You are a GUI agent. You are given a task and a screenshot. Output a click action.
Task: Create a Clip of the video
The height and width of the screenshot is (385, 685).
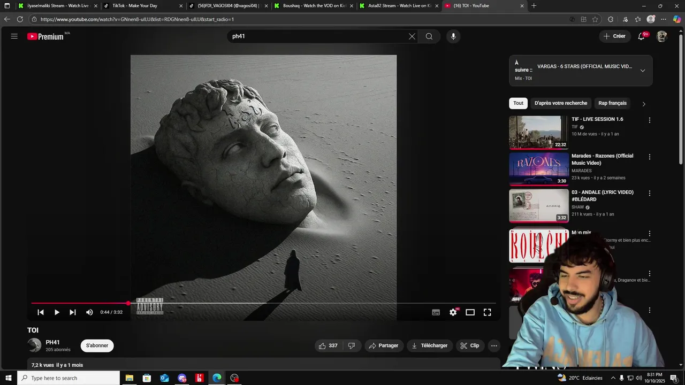(470, 345)
